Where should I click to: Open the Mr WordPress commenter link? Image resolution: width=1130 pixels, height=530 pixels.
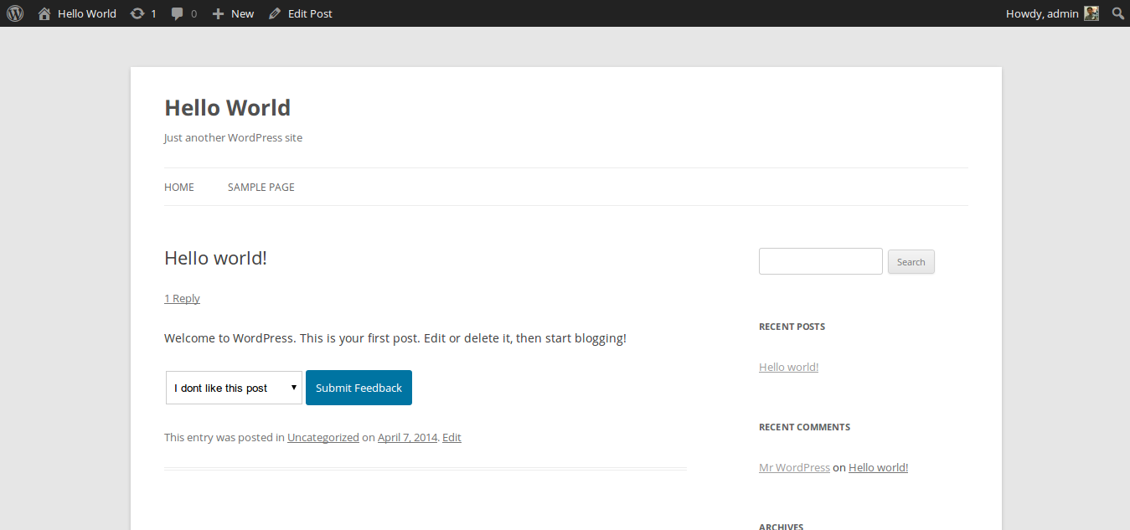(794, 467)
